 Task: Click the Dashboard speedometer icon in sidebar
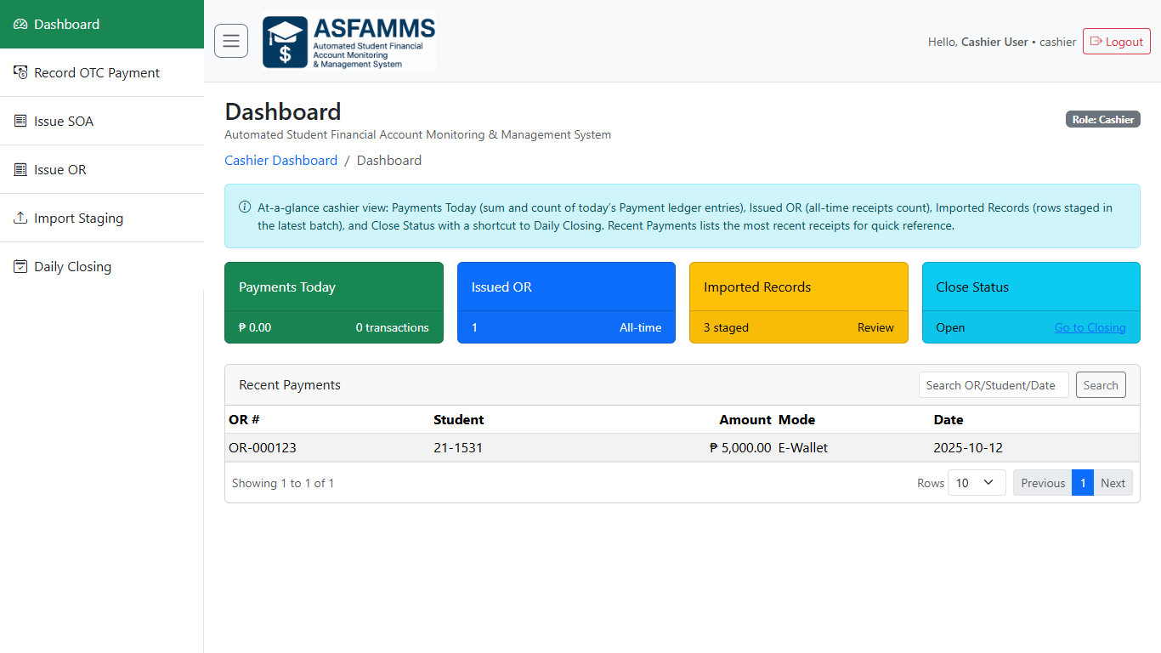point(20,25)
